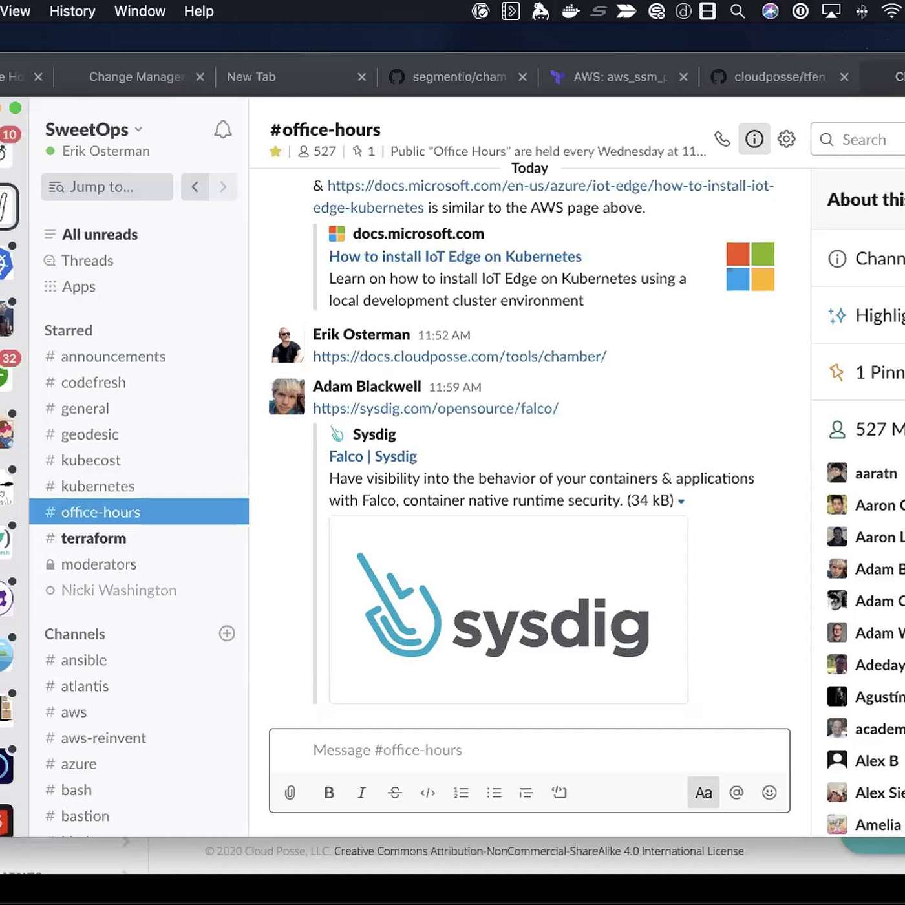Viewport: 905px width, 905px height.
Task: Open the History menu
Action: tap(72, 11)
